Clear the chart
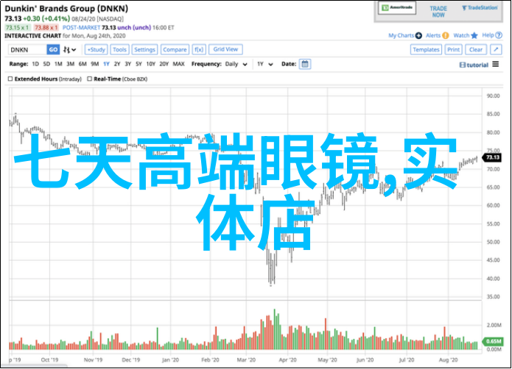The height and width of the screenshot is (369, 512). click(476, 49)
